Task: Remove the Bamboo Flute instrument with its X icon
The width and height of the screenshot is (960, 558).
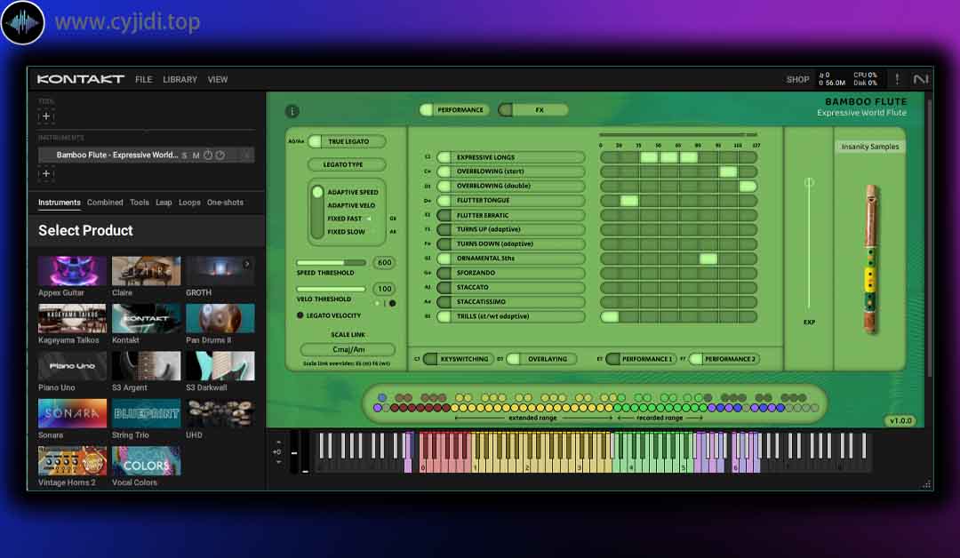Action: [246, 155]
